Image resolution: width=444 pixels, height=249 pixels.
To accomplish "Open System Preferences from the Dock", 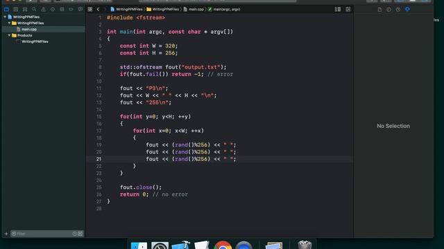I will pos(160,245).
